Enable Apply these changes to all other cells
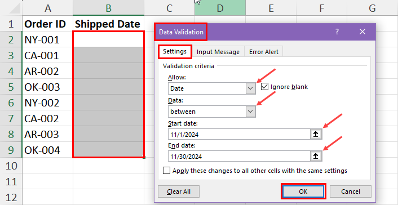398x205 pixels. (x=166, y=171)
